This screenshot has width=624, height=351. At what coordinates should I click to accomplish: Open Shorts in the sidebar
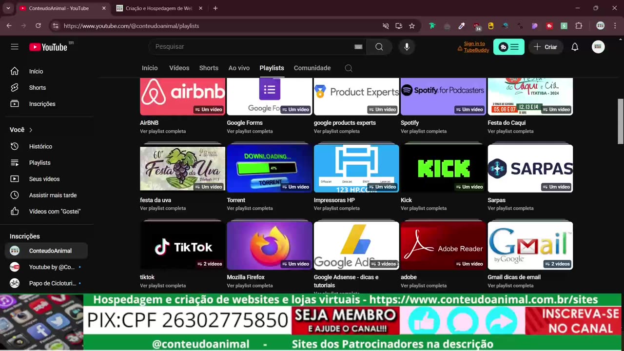pyautogui.click(x=47, y=88)
